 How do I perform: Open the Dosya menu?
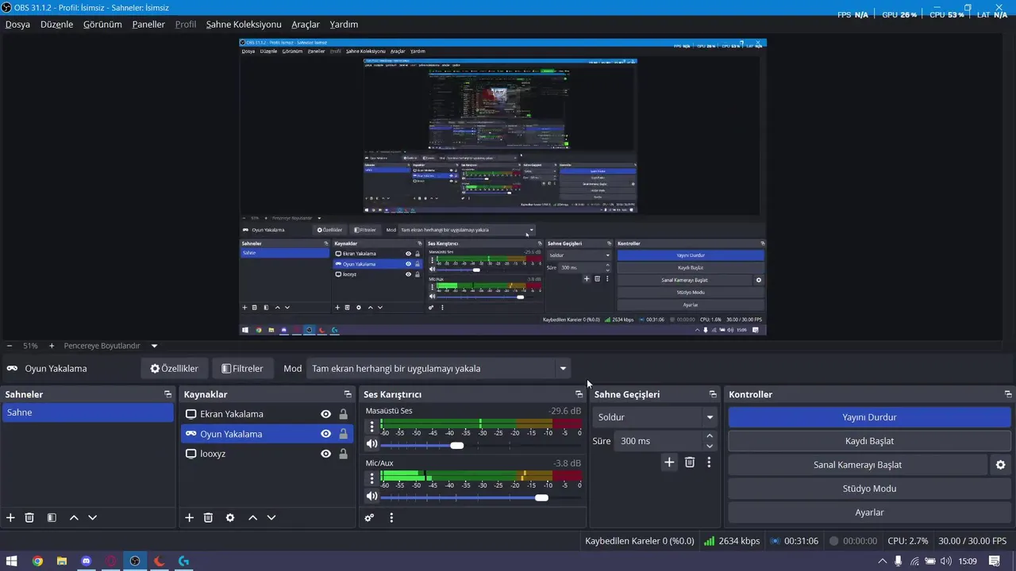pos(17,25)
